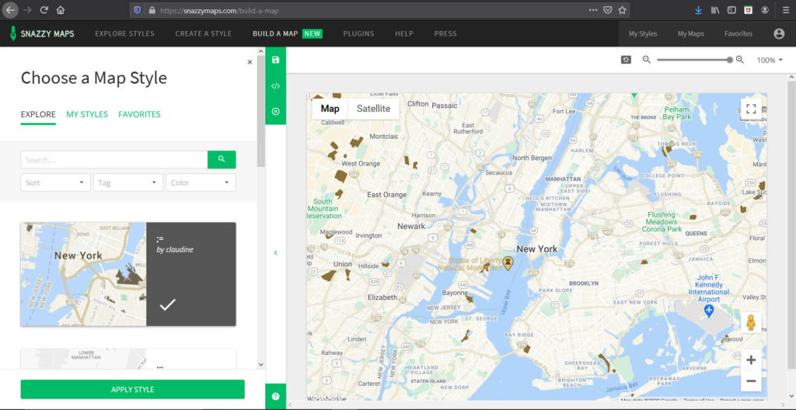The height and width of the screenshot is (410, 796).
Task: Reload the page
Action: pos(44,9)
